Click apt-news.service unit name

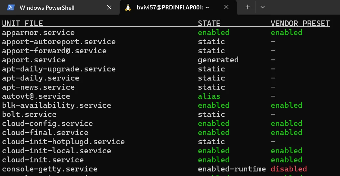[38, 87]
